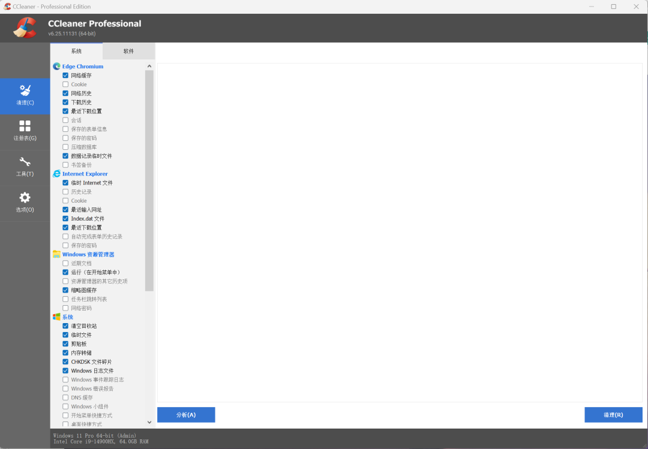Enable 开始菜单快捷方式 checkbox
648x449 pixels.
point(65,415)
